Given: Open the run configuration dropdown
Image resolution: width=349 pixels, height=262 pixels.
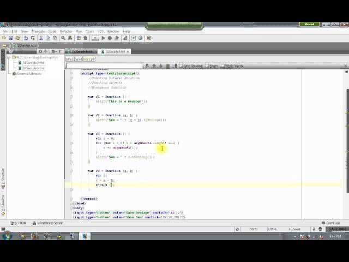Looking at the screenshot, I should (x=95, y=38).
